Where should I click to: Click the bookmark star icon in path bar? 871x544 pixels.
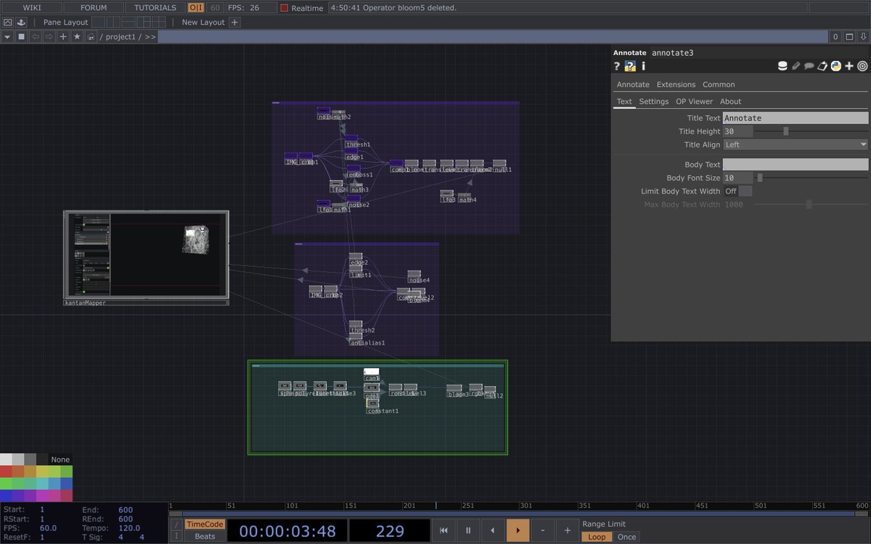[x=77, y=36]
